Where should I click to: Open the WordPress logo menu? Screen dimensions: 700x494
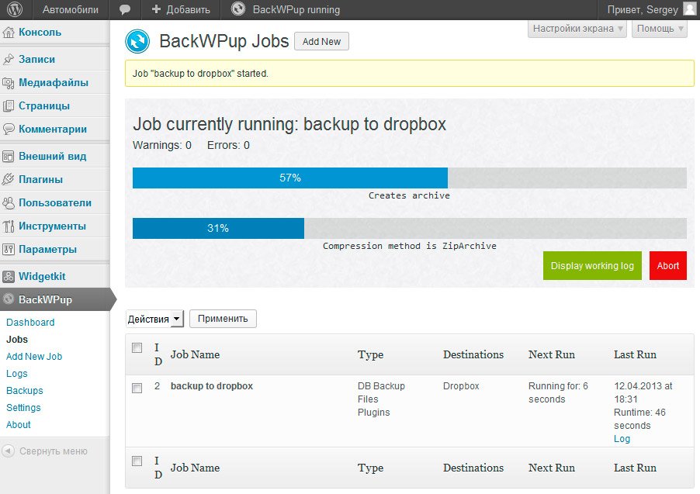click(x=15, y=9)
